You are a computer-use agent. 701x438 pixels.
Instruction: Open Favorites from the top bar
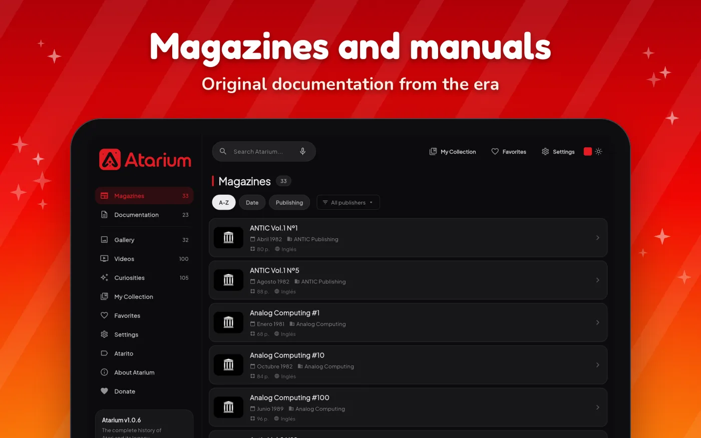point(509,152)
